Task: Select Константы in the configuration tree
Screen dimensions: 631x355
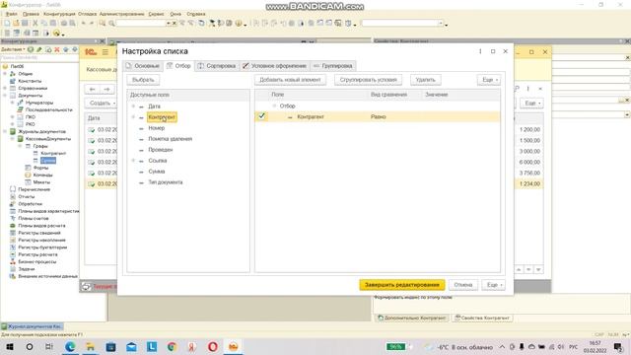Action: [30, 81]
